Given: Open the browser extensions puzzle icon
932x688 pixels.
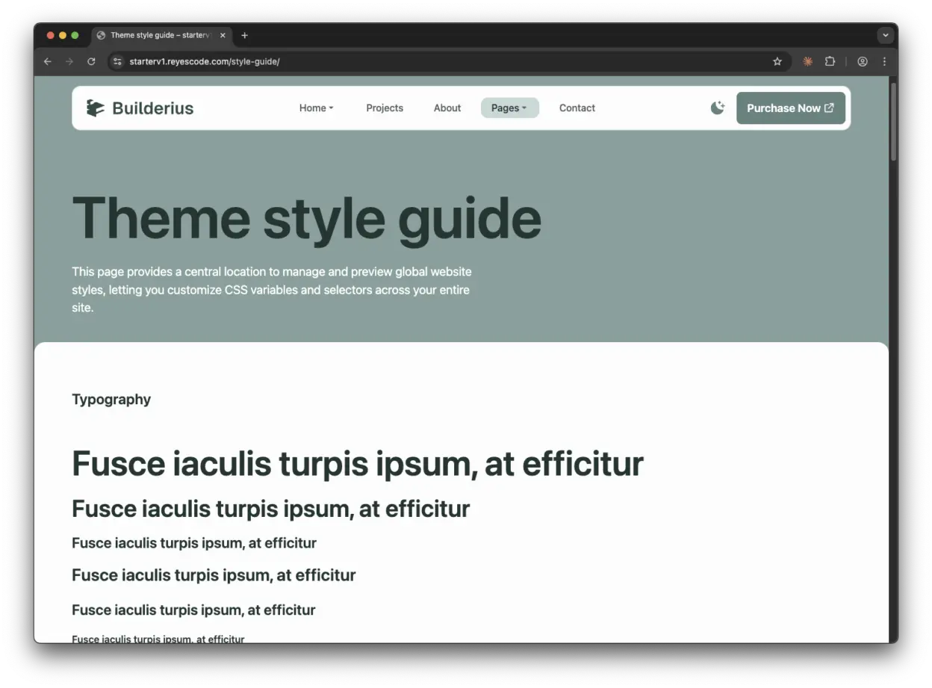Looking at the screenshot, I should pos(830,62).
